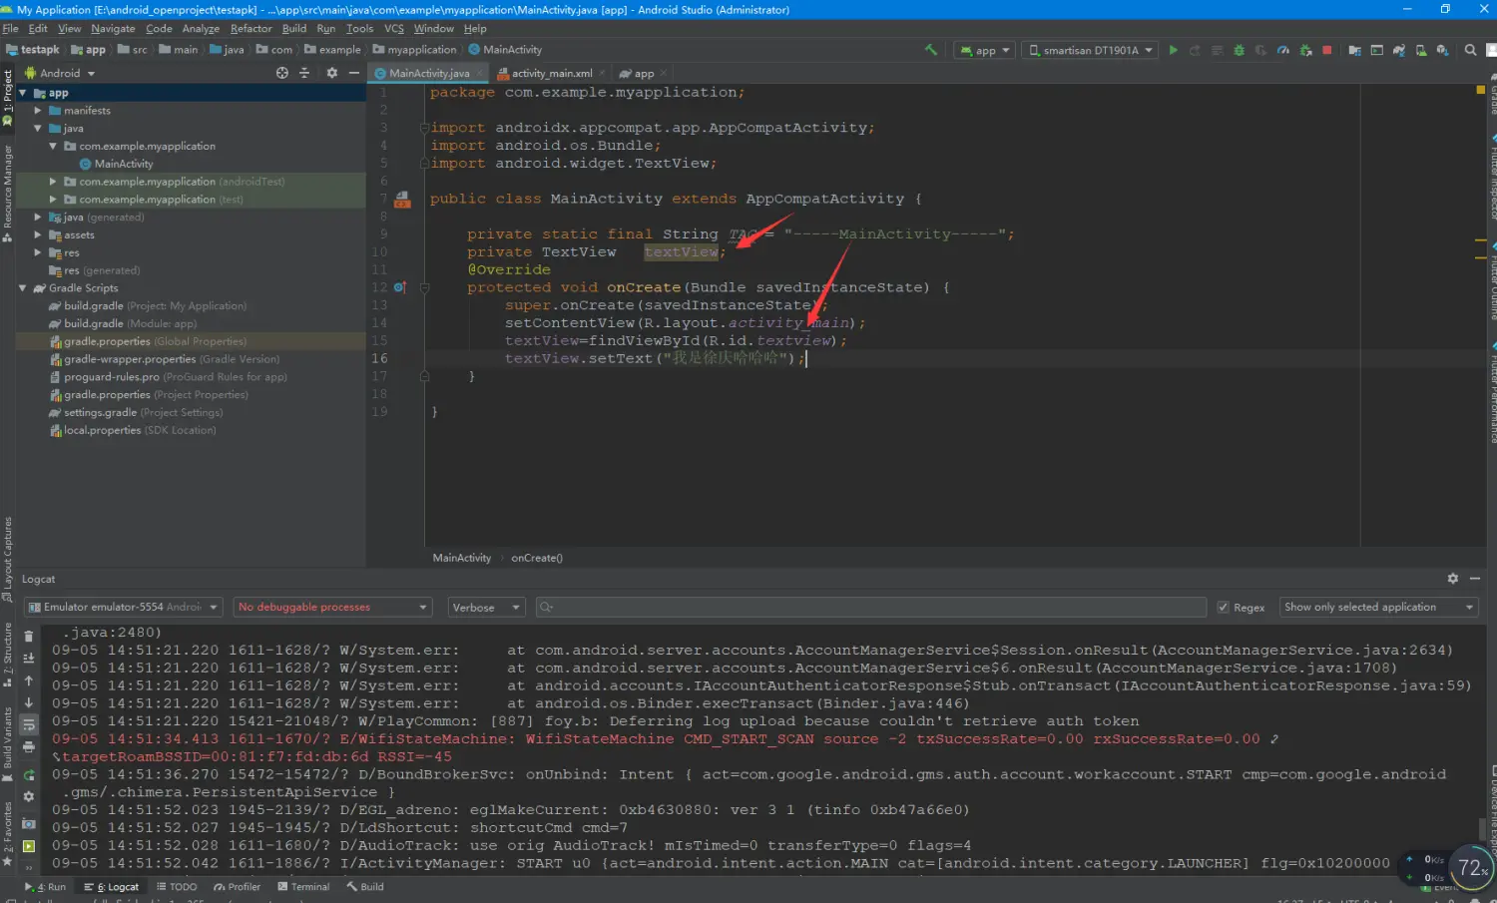Click the green Run app button
This screenshot has height=903, width=1497.
click(x=1173, y=50)
